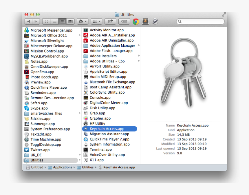
Task: Select the Twitter.app icon
Action: click(27, 150)
